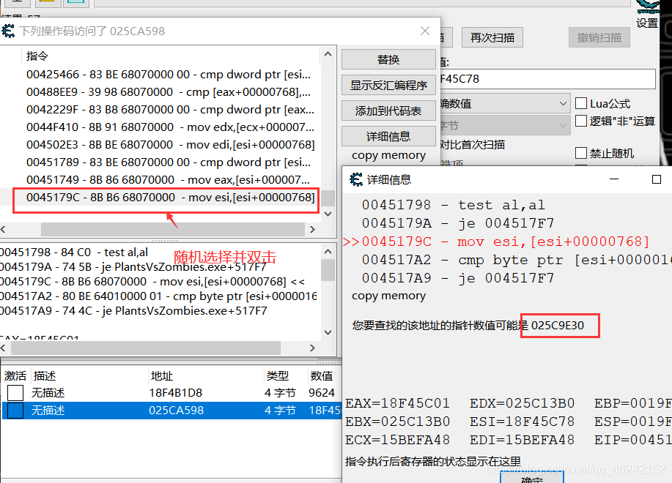The width and height of the screenshot is (672, 483).
Task: Select instruction at 0042229F
Action: coord(170,110)
